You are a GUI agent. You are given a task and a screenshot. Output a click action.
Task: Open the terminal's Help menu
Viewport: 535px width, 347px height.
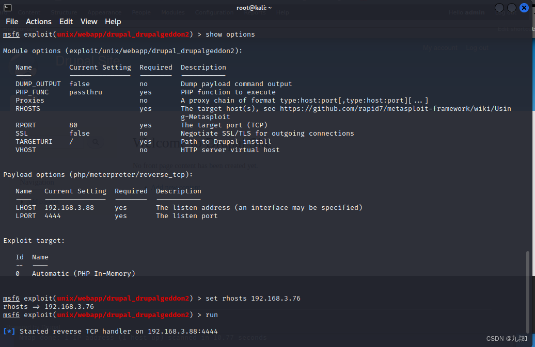[x=113, y=22]
